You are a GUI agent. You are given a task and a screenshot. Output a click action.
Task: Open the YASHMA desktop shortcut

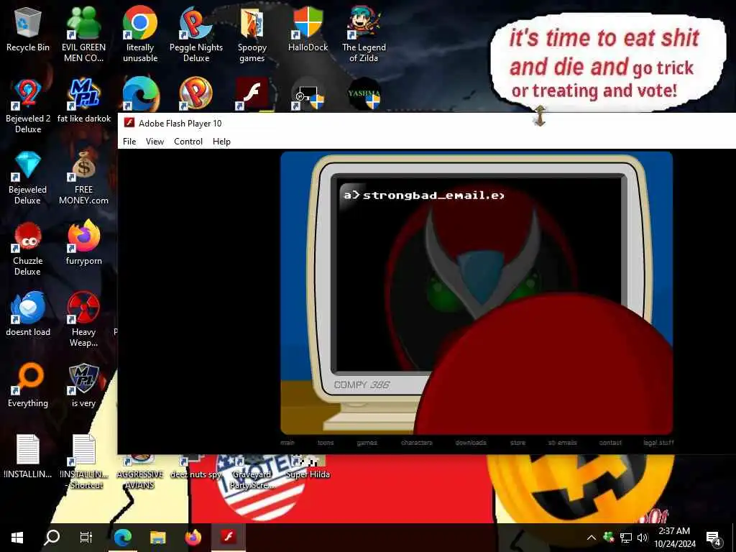click(364, 94)
